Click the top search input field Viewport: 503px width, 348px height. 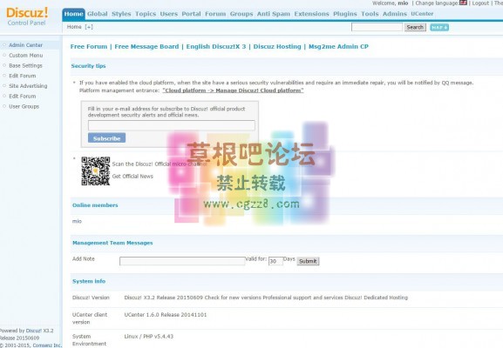point(377,27)
